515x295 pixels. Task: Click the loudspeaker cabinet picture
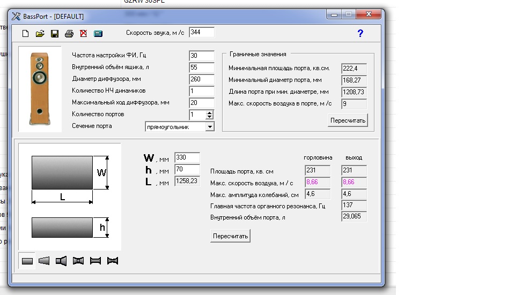click(40, 89)
